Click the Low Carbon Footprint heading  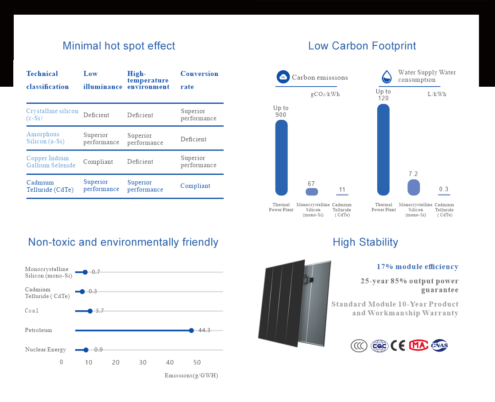click(x=362, y=46)
